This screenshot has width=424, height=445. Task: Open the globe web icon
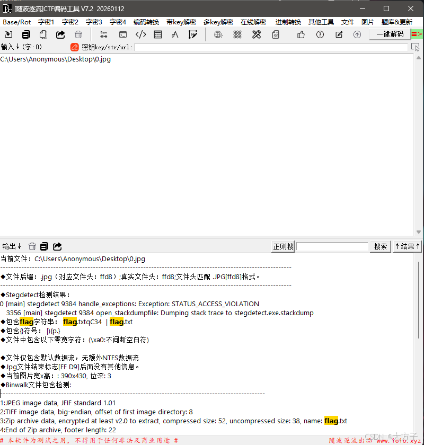click(x=218, y=34)
